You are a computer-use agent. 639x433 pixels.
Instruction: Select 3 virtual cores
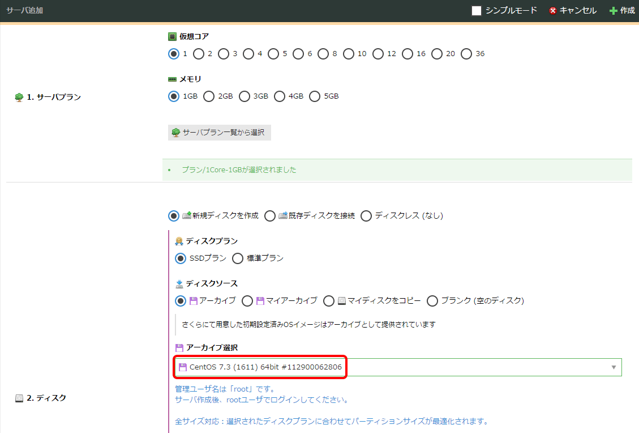pyautogui.click(x=224, y=54)
